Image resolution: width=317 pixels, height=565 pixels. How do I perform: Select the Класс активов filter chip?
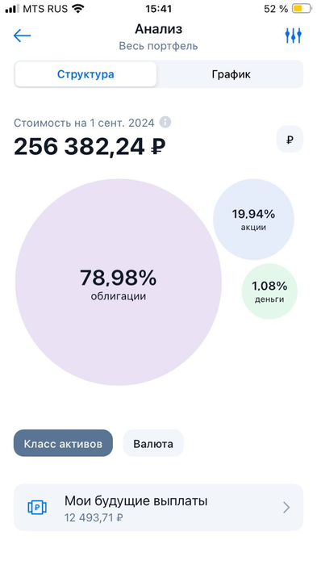point(63,443)
